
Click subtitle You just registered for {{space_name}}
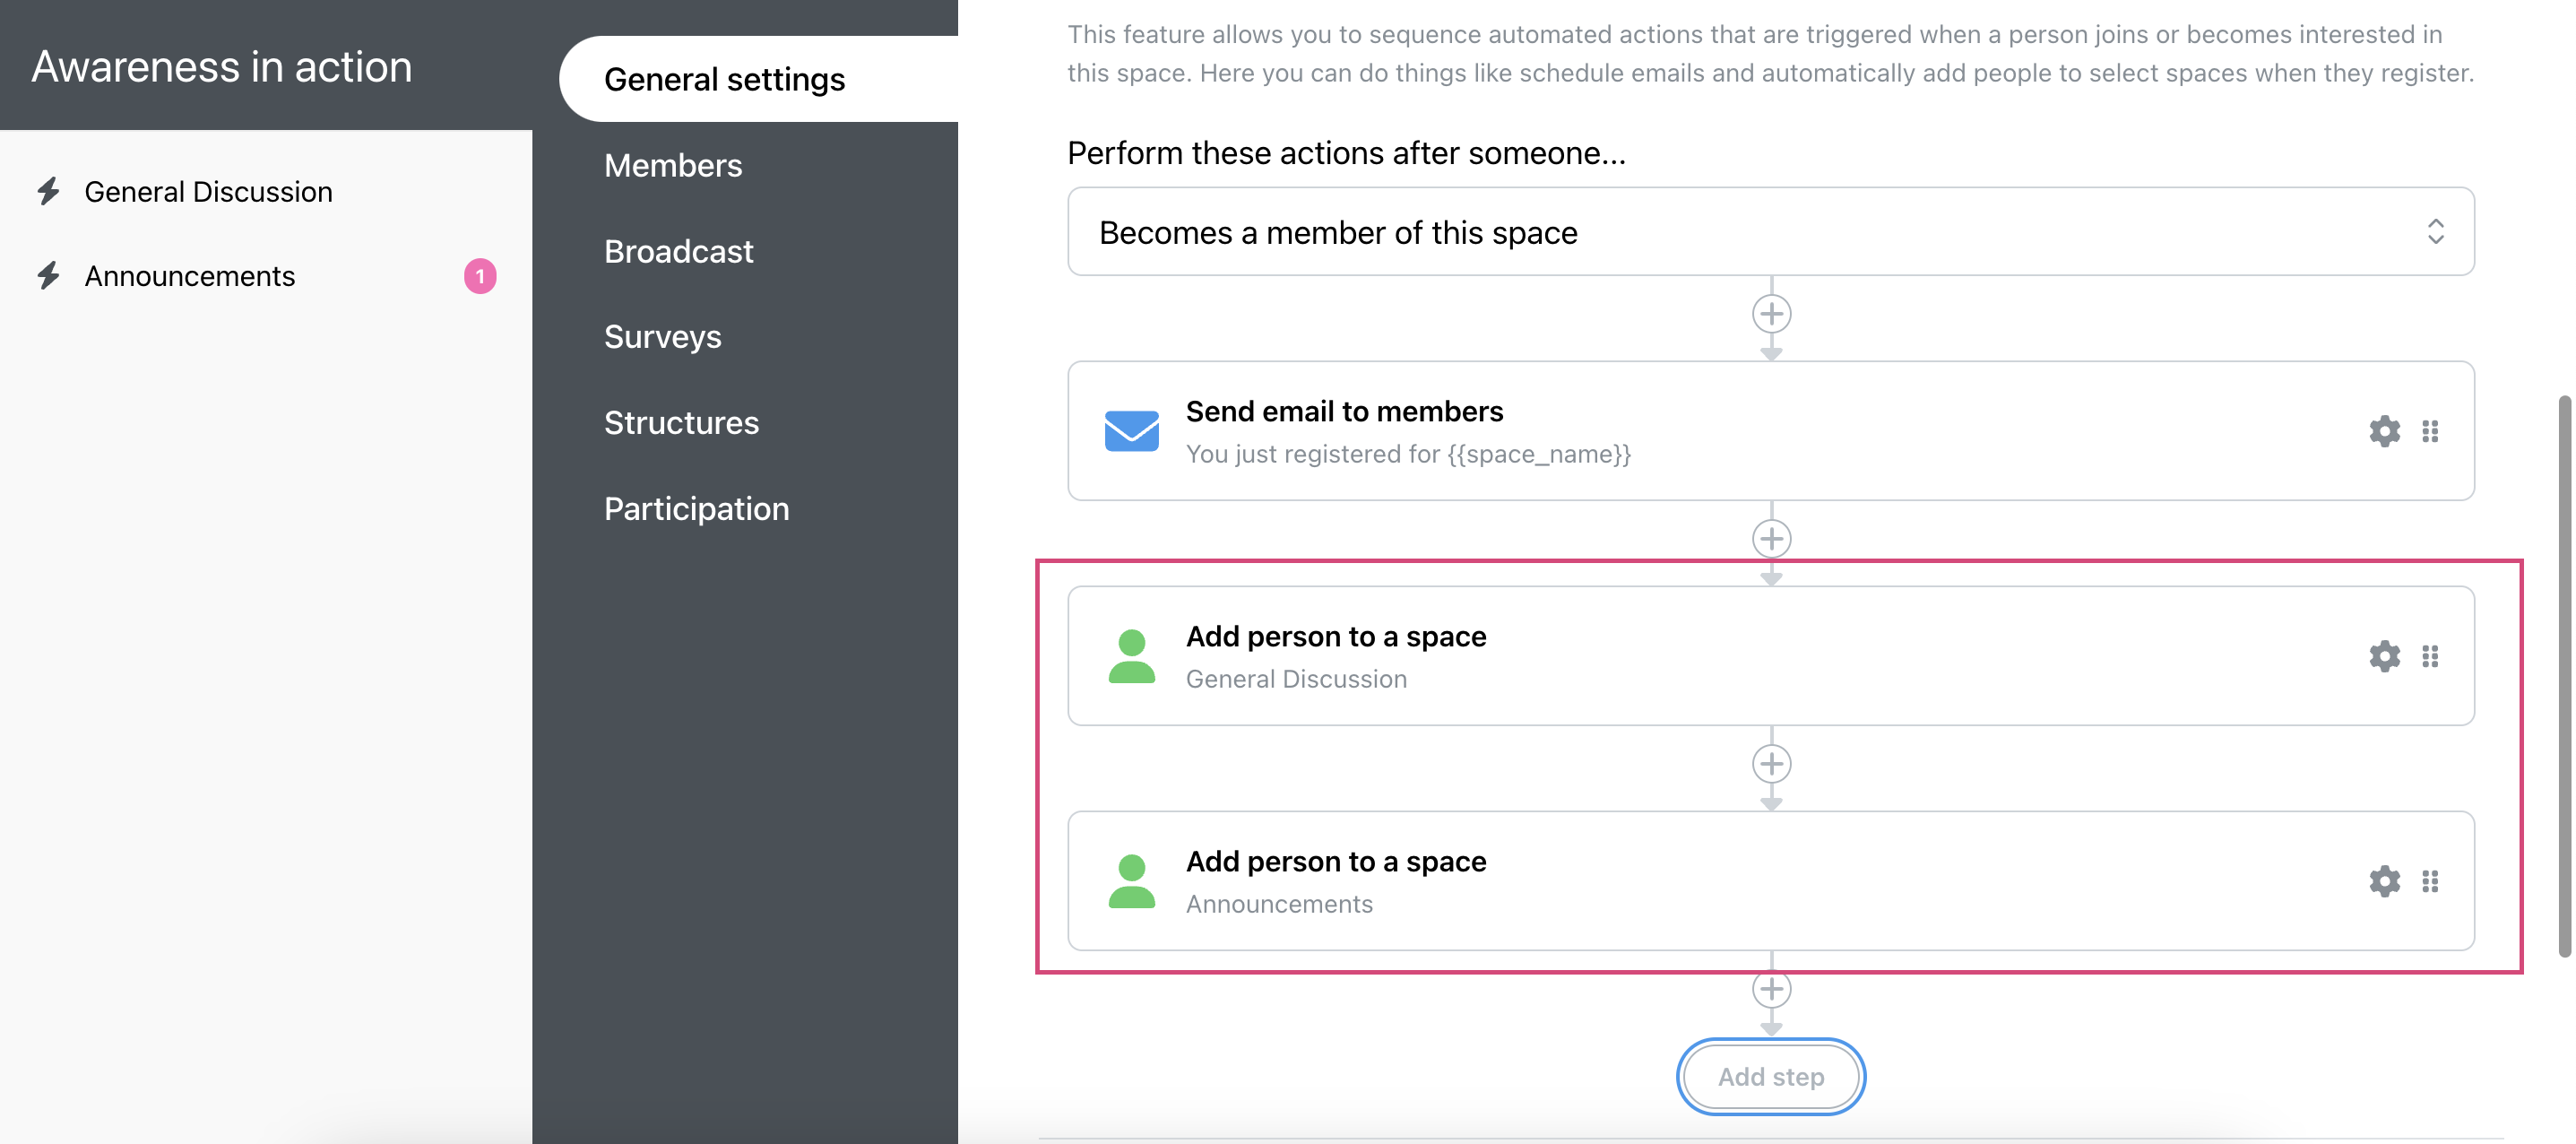tap(1408, 454)
